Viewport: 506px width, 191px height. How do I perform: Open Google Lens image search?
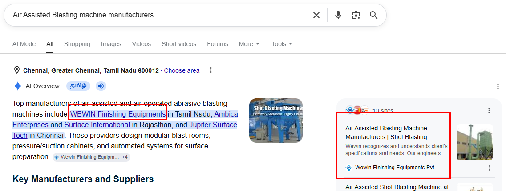point(356,15)
